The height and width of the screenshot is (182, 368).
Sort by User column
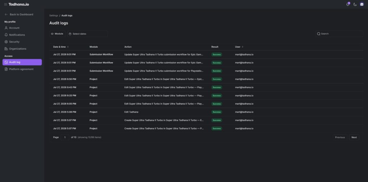[x=239, y=47]
